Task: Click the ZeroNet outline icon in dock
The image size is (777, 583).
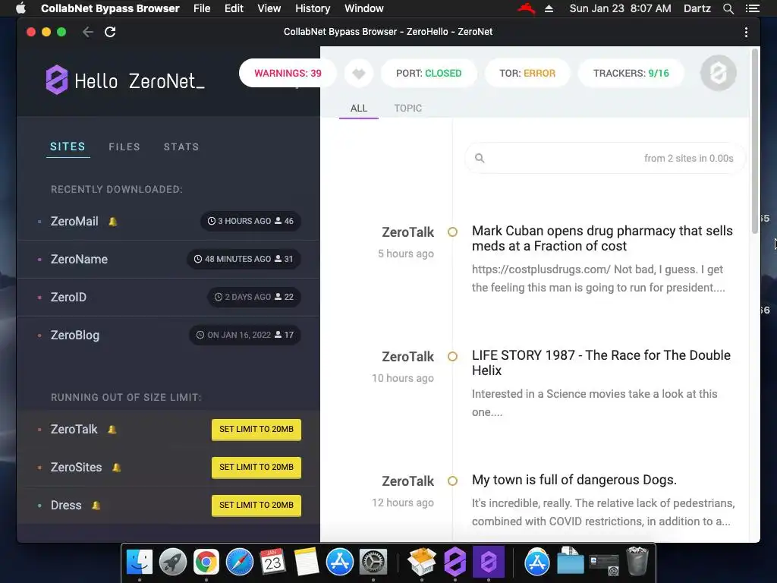Action: 455,563
